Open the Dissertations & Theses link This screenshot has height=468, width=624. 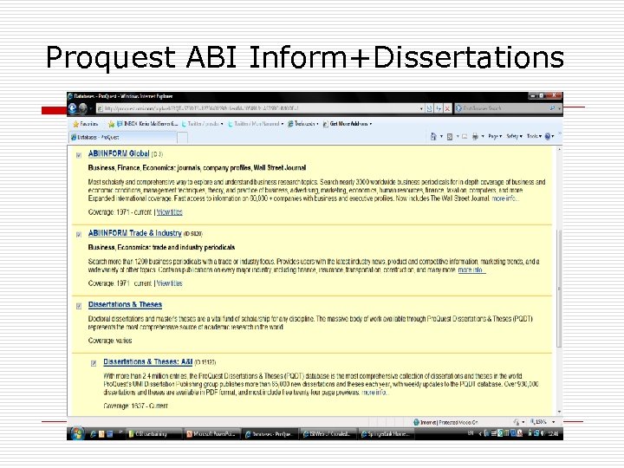(x=125, y=305)
